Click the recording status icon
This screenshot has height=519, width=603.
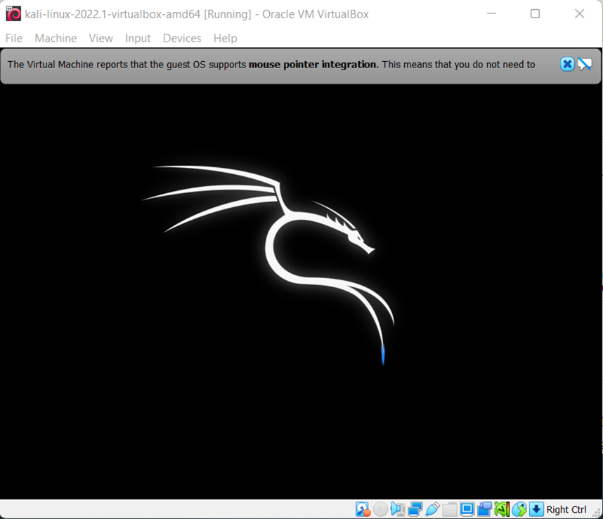pos(484,509)
